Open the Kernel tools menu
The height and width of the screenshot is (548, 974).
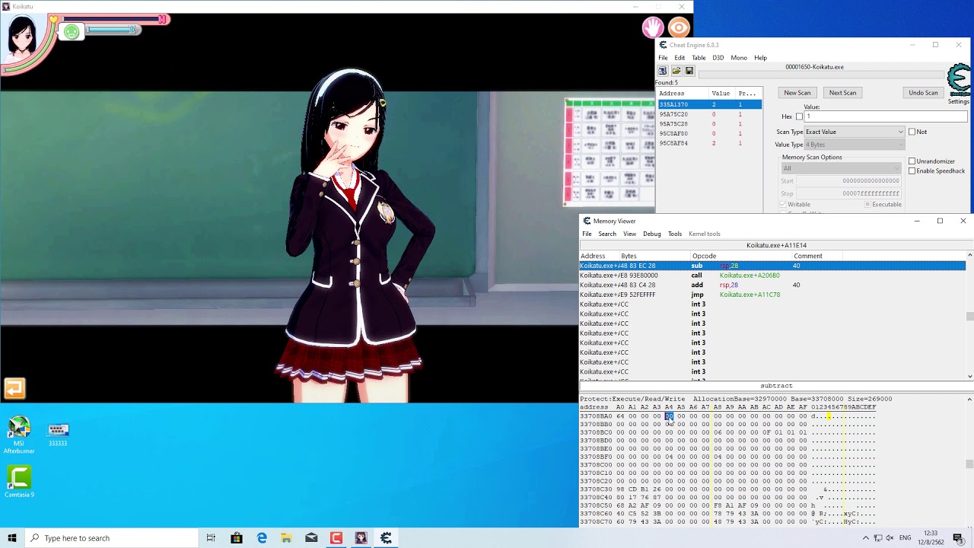704,234
